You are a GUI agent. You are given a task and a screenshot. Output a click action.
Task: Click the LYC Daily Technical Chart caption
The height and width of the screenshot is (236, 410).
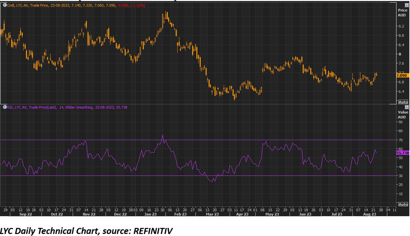(x=86, y=231)
